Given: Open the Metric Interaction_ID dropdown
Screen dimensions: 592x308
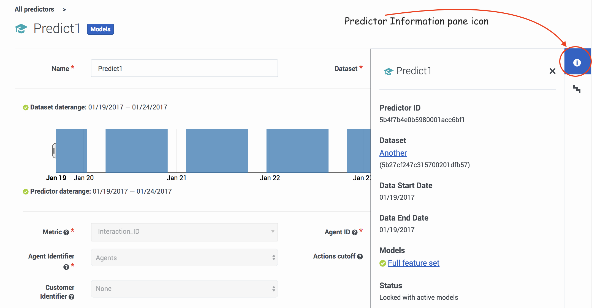Looking at the screenshot, I should pyautogui.click(x=184, y=232).
